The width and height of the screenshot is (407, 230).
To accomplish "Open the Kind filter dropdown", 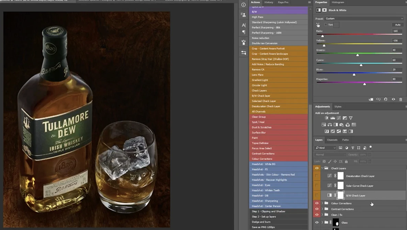I will [x=326, y=148].
